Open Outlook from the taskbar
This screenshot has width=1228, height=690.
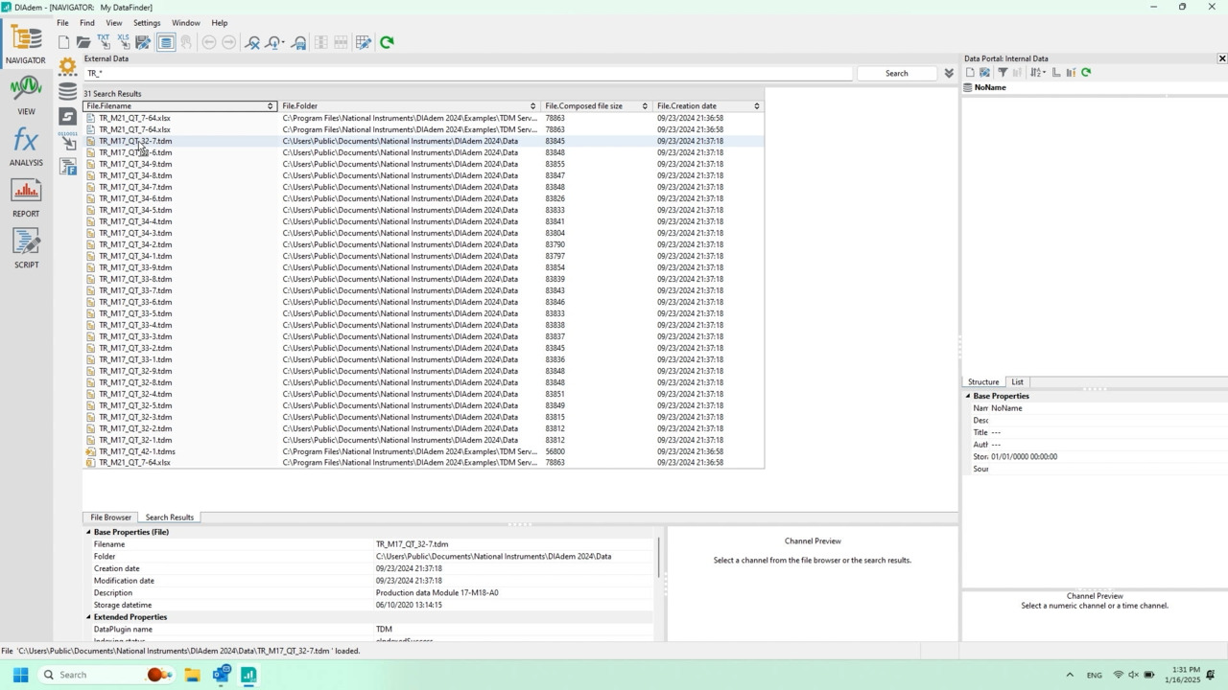coord(221,675)
